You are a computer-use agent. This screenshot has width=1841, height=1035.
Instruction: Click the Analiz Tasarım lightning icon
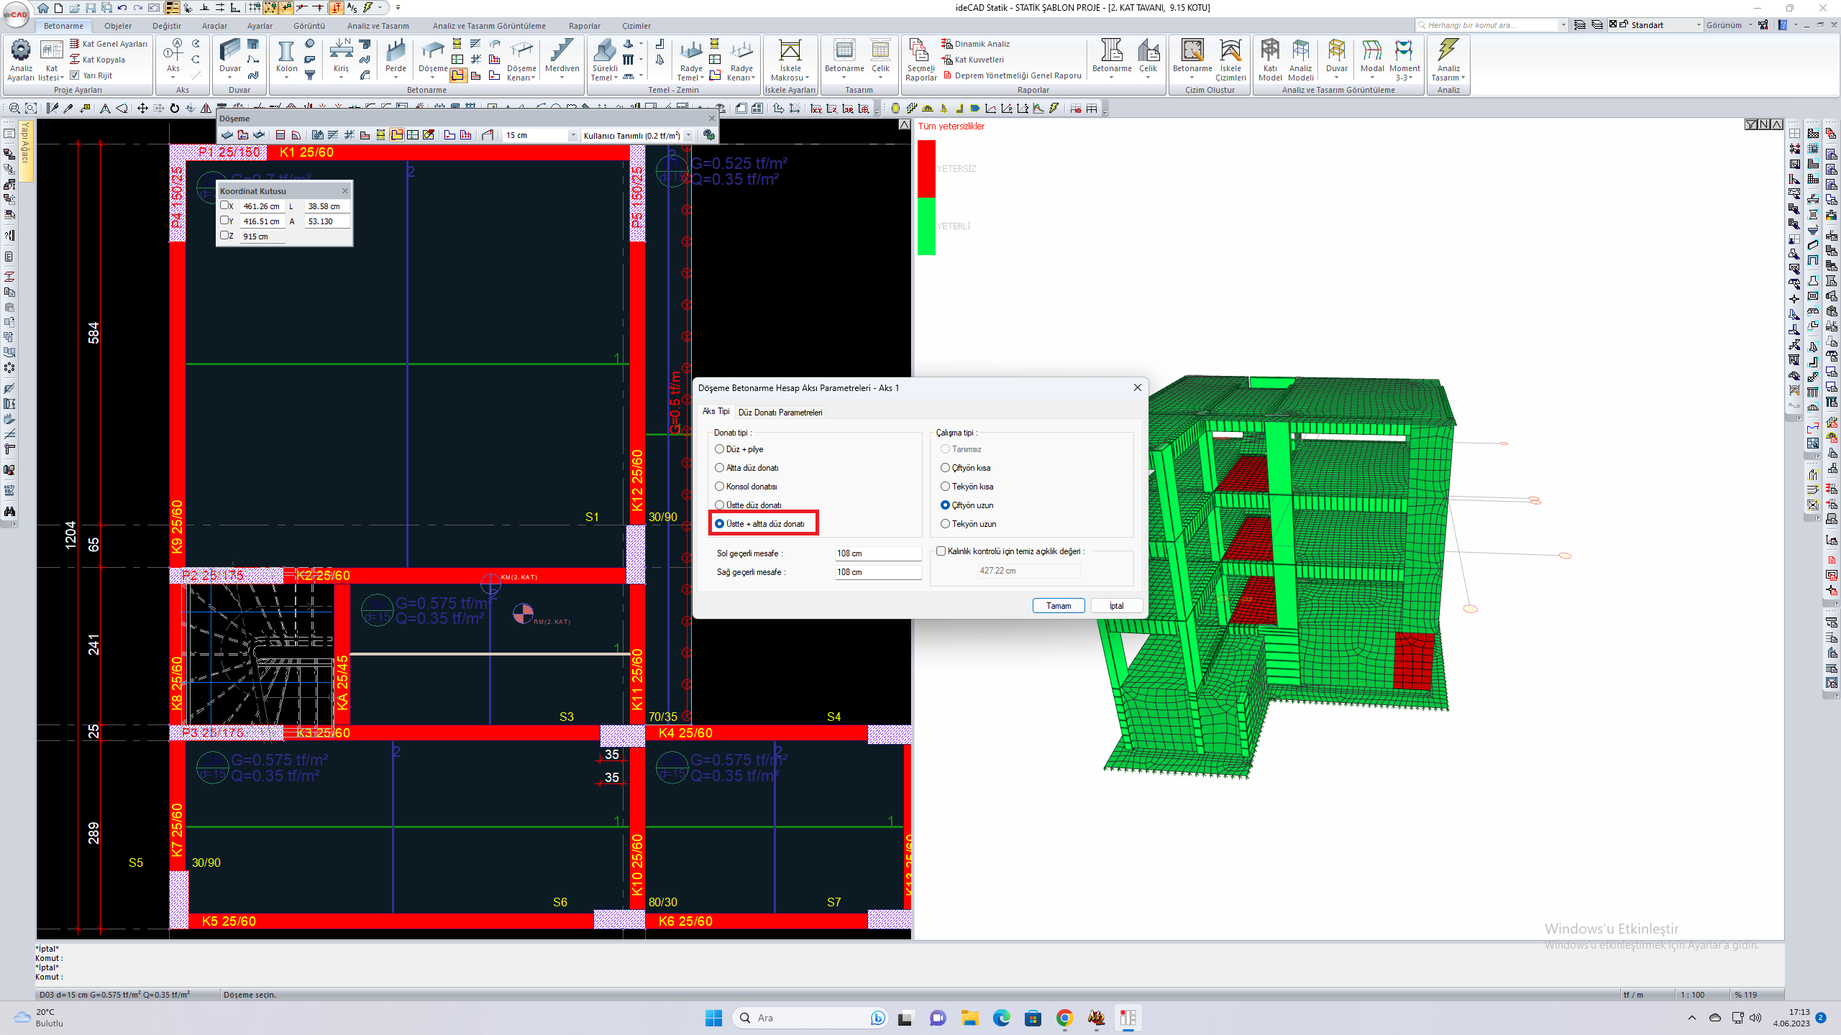[1448, 50]
